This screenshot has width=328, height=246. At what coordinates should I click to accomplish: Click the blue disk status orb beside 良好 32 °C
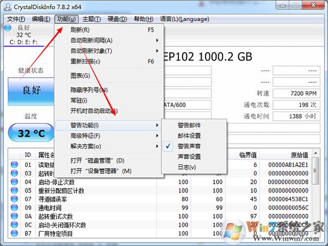tap(8, 28)
